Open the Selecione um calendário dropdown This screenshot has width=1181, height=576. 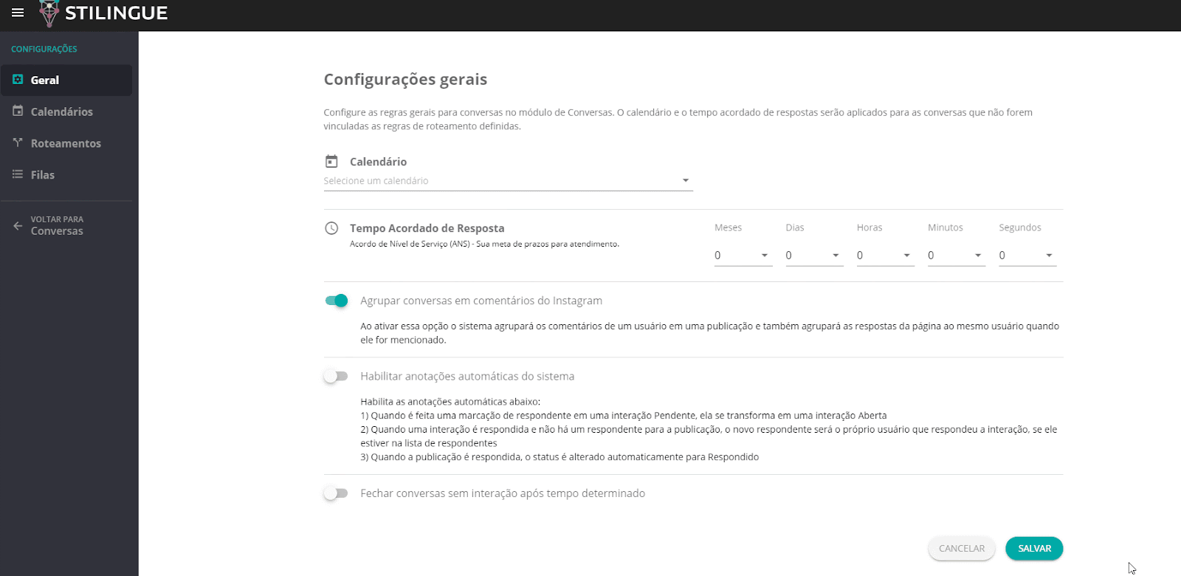click(508, 181)
